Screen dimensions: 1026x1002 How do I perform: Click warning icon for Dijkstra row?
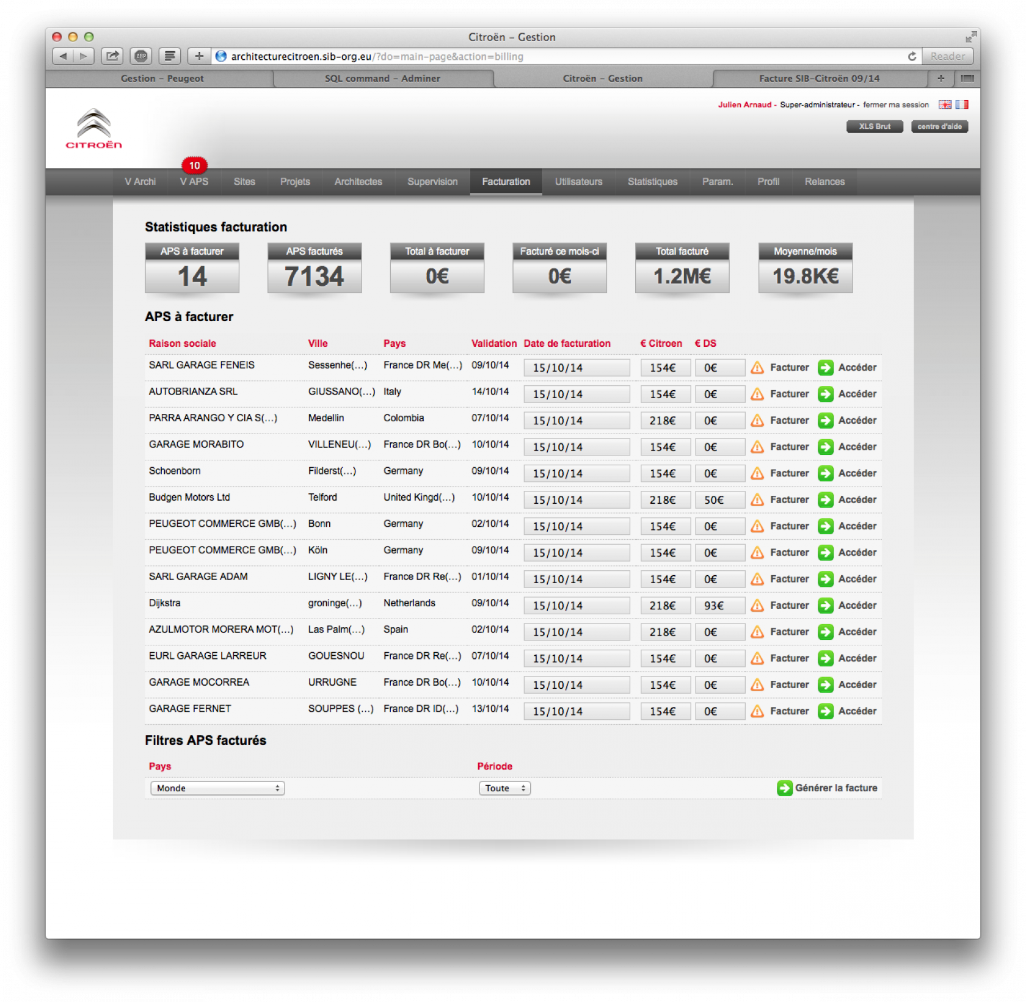(x=757, y=605)
